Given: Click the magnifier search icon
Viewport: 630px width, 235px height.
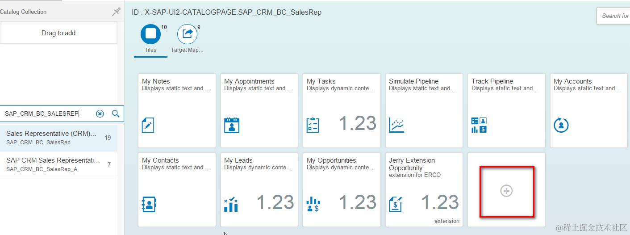Looking at the screenshot, I should [x=116, y=114].
